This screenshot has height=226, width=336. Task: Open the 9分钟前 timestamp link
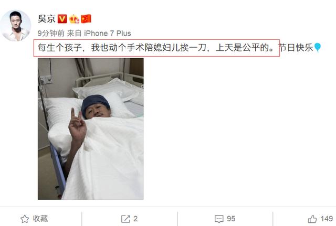[51, 34]
